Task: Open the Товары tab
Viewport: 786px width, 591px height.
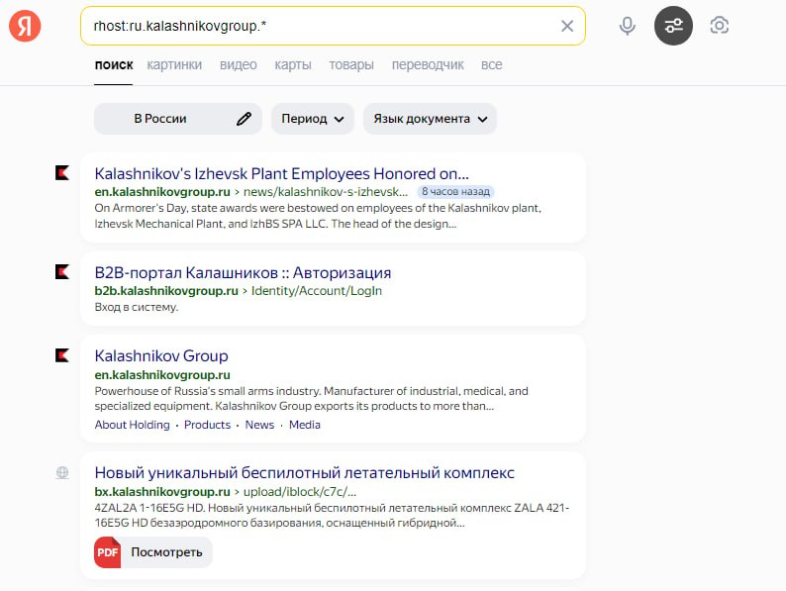Action: (351, 65)
